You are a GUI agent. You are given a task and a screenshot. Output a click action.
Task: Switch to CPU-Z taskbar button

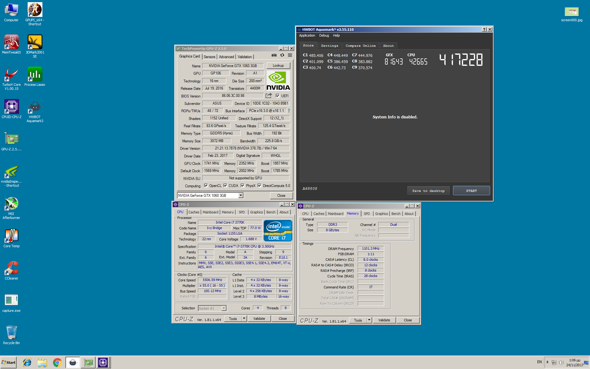[103, 363]
